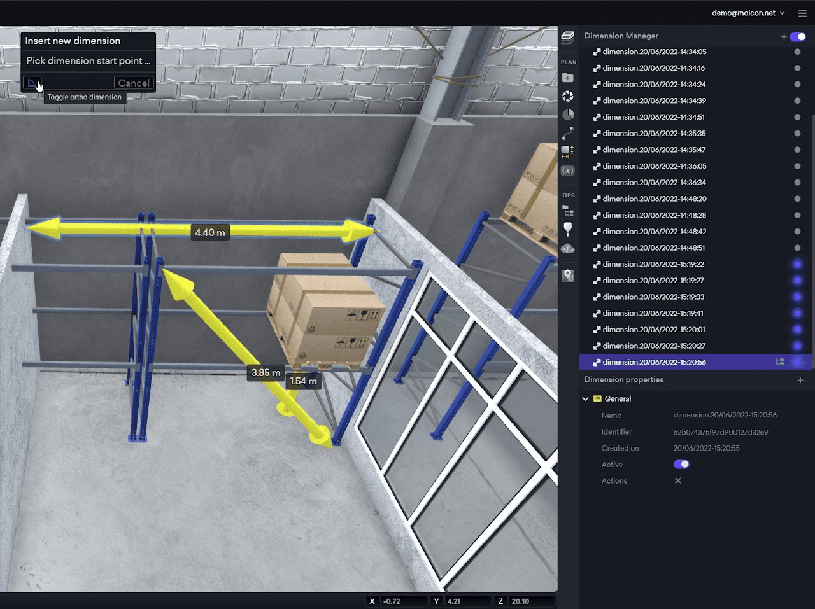Open the (x) variables tool in the sidebar

click(x=567, y=170)
